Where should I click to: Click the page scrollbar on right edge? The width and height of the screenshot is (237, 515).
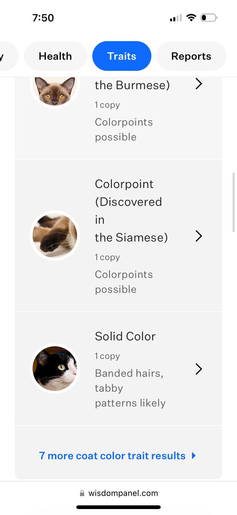pos(234,202)
